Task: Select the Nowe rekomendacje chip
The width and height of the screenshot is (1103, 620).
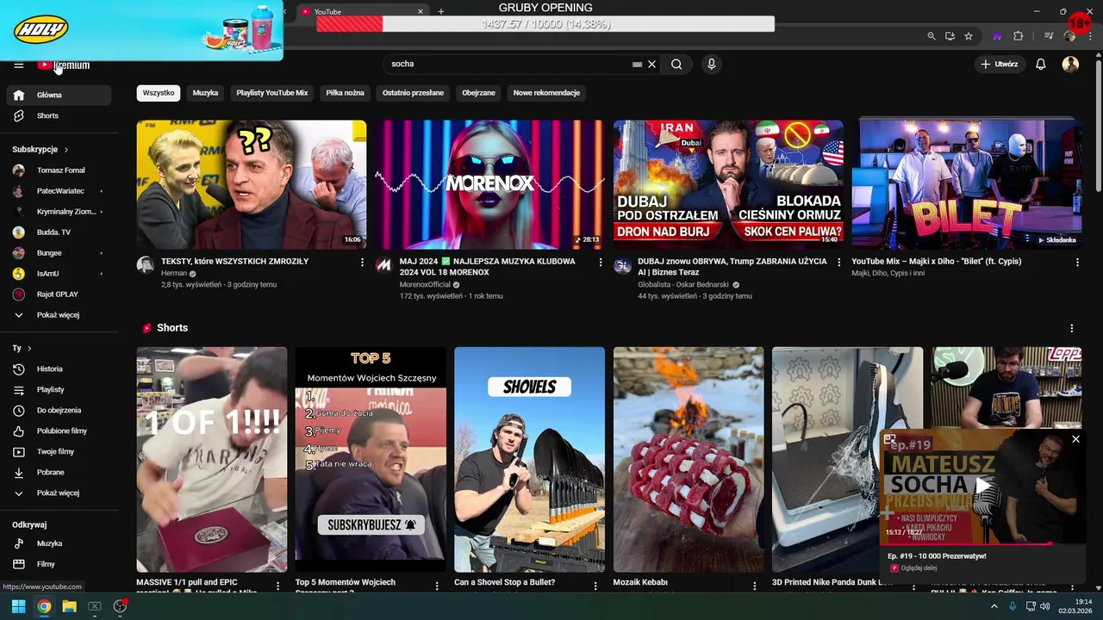Action: [546, 93]
